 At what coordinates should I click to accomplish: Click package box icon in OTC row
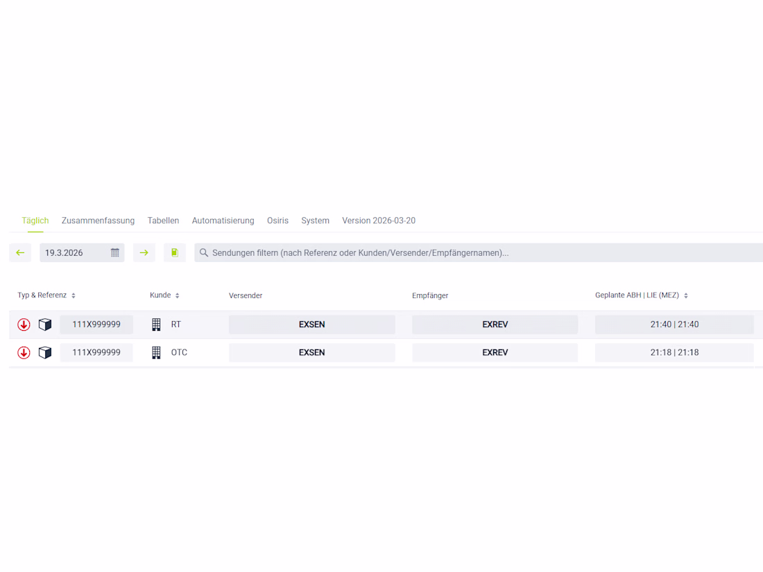45,353
